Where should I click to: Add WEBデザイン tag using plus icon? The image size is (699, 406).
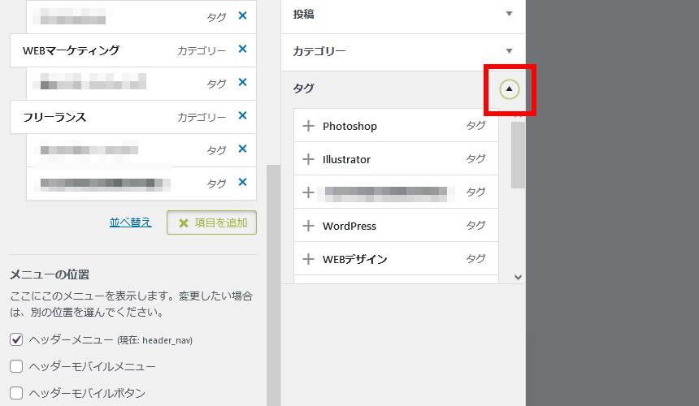308,259
